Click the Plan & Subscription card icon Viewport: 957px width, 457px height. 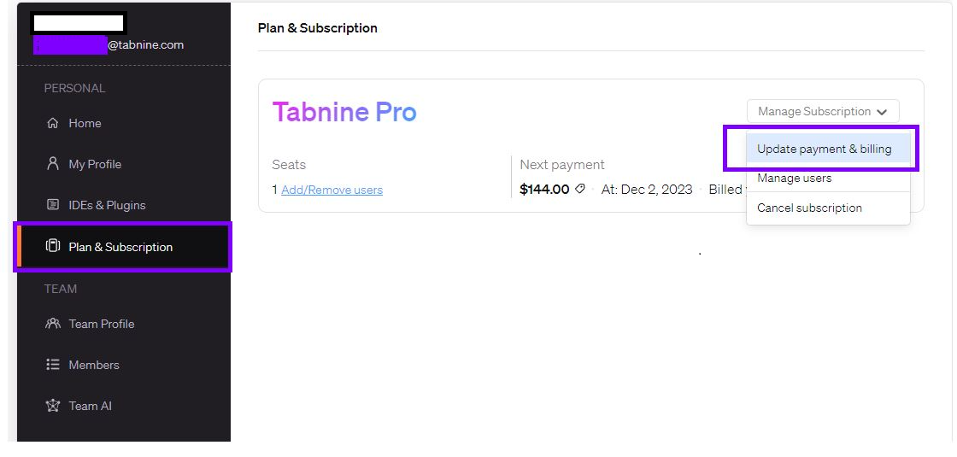(53, 247)
